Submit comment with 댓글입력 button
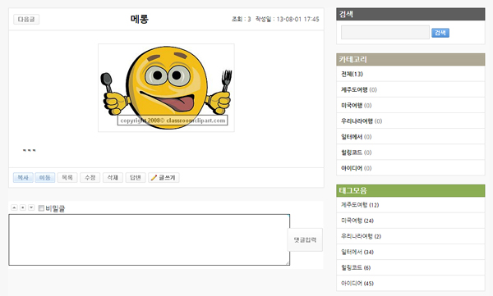 coord(305,239)
